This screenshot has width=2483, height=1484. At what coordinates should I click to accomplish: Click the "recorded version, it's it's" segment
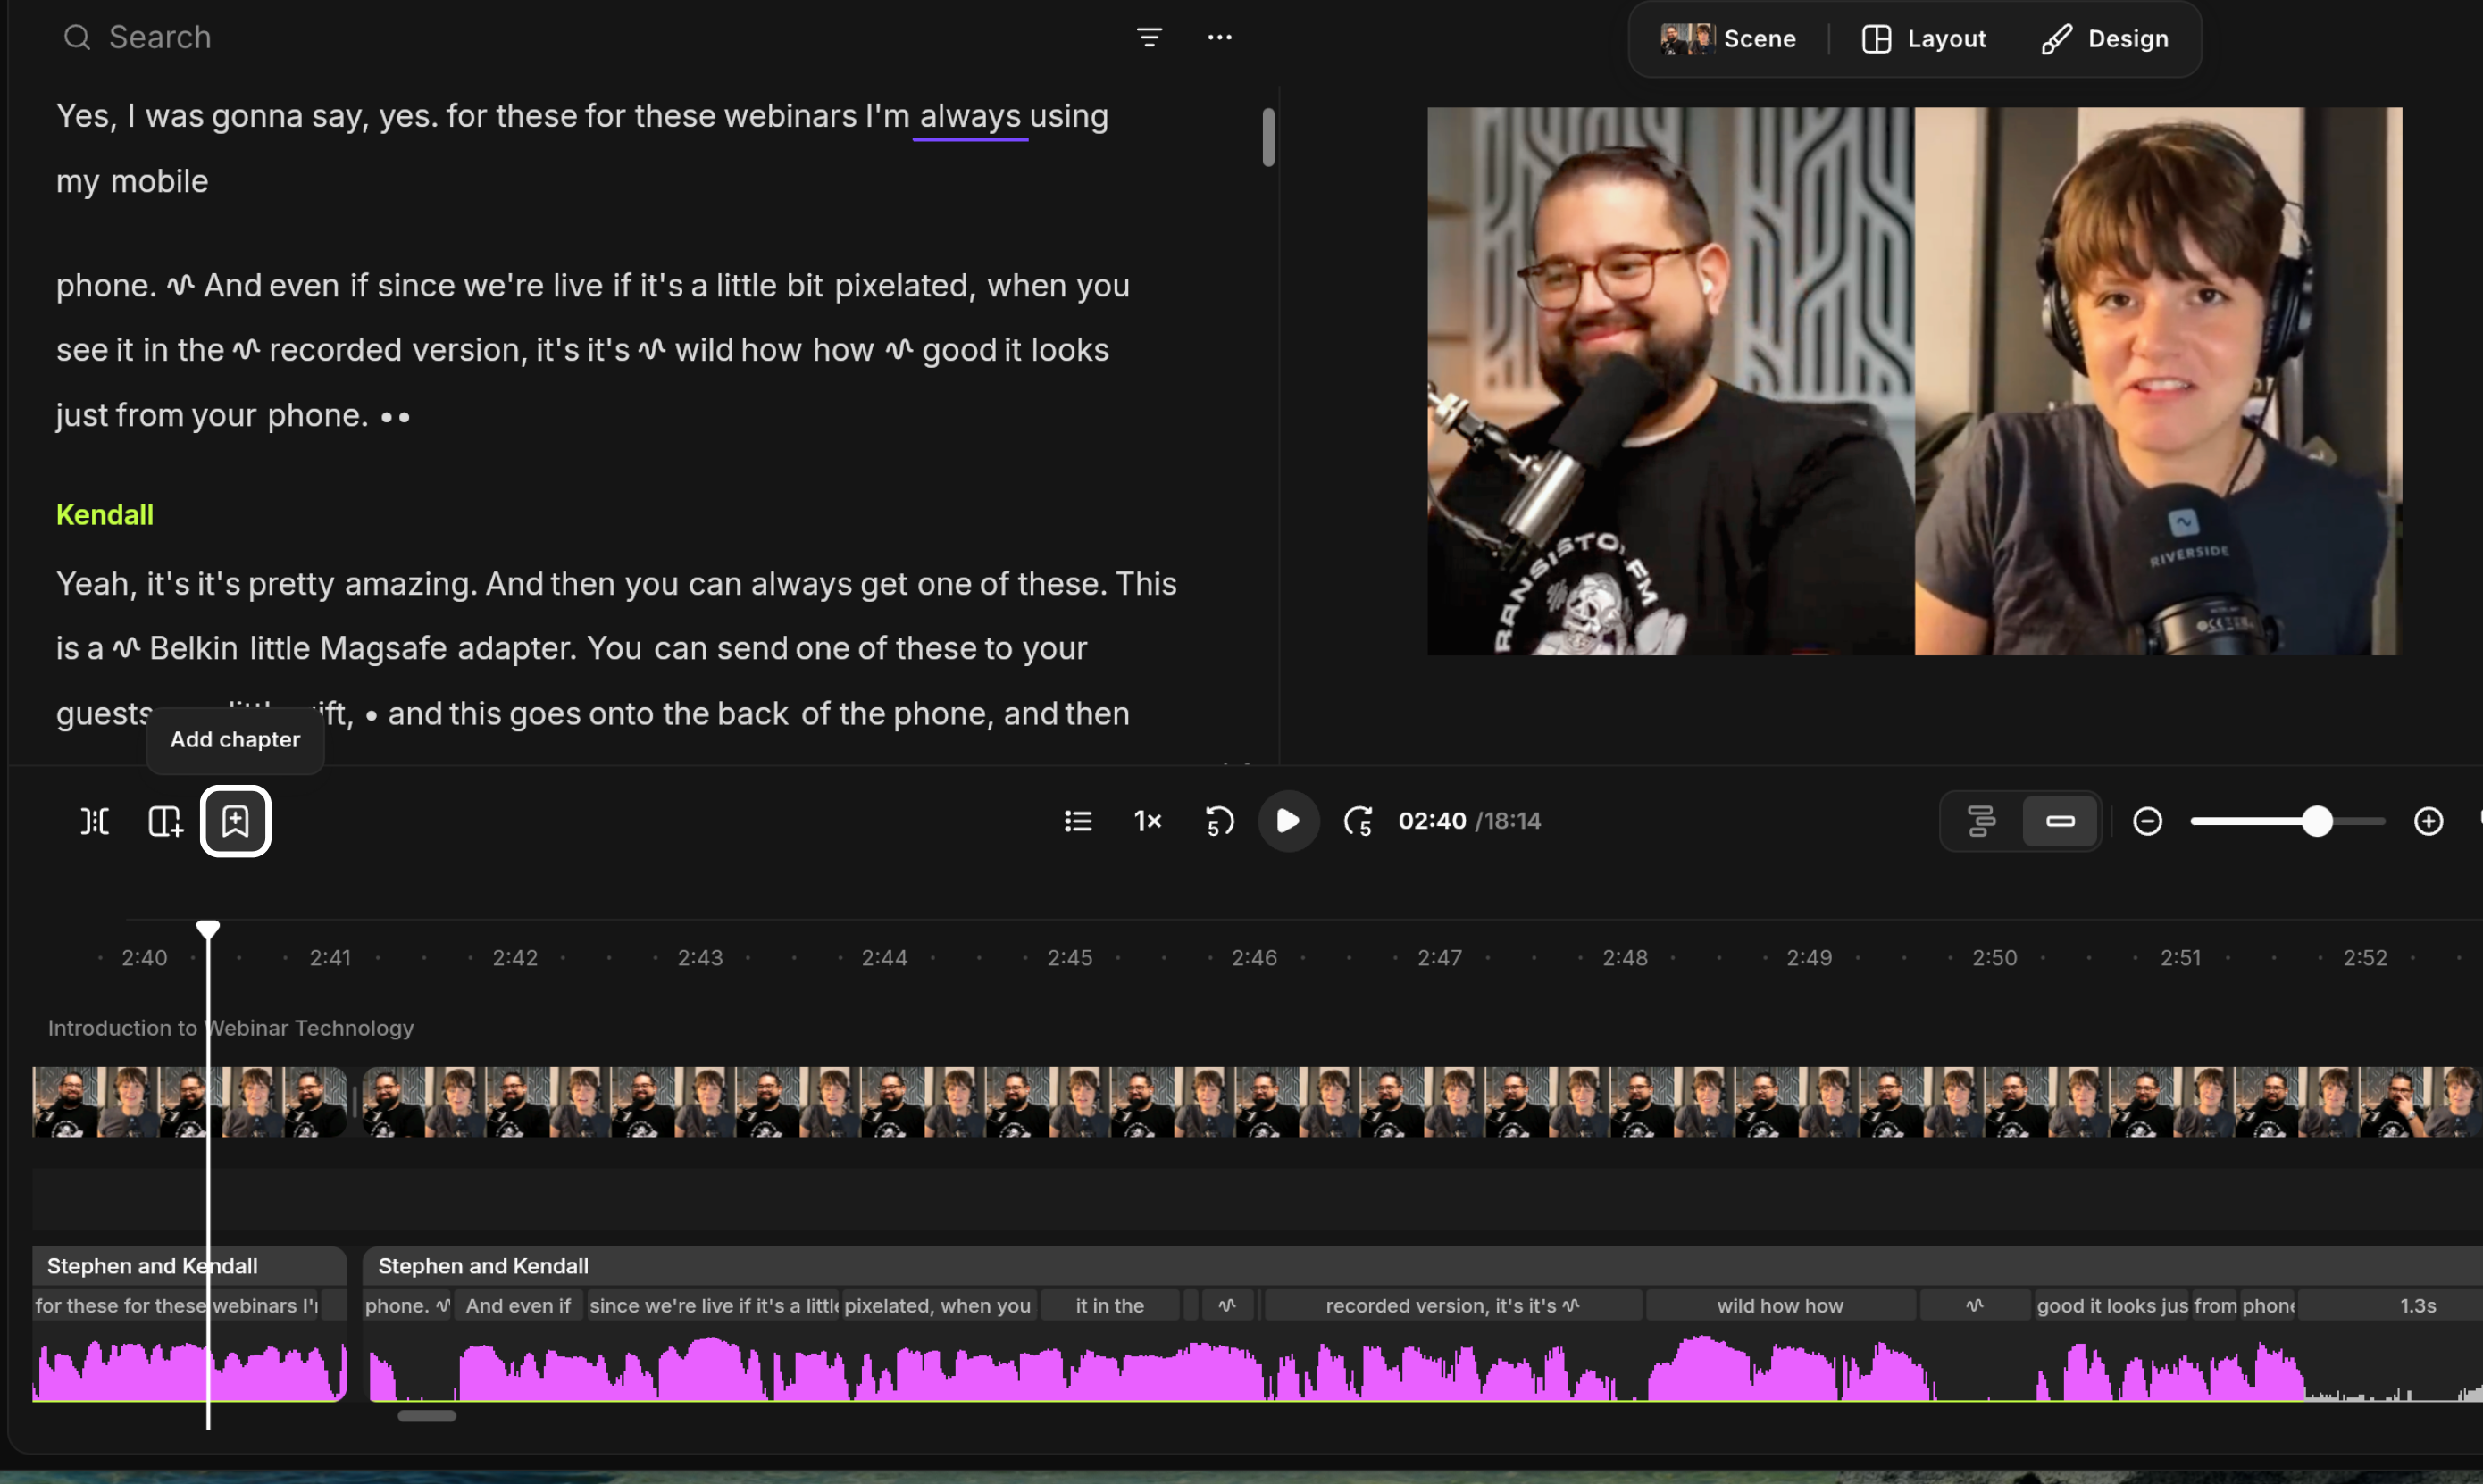click(1452, 1306)
